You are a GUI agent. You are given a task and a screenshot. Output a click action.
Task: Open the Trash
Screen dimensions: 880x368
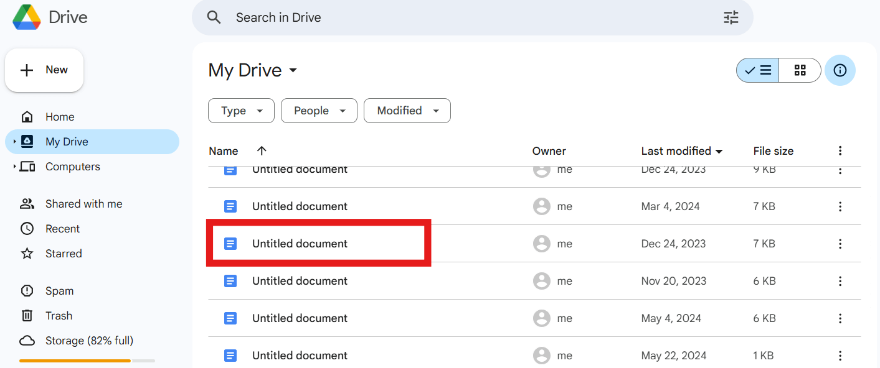click(x=59, y=315)
